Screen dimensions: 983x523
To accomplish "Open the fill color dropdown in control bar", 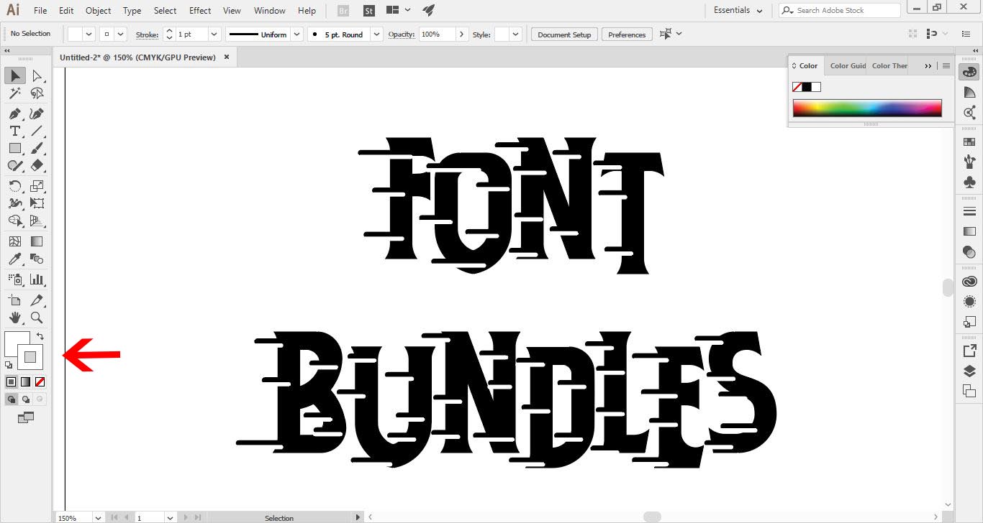I will [89, 34].
